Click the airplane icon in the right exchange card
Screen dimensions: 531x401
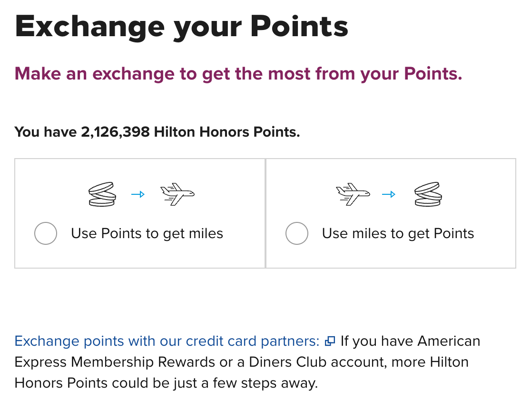tap(354, 193)
